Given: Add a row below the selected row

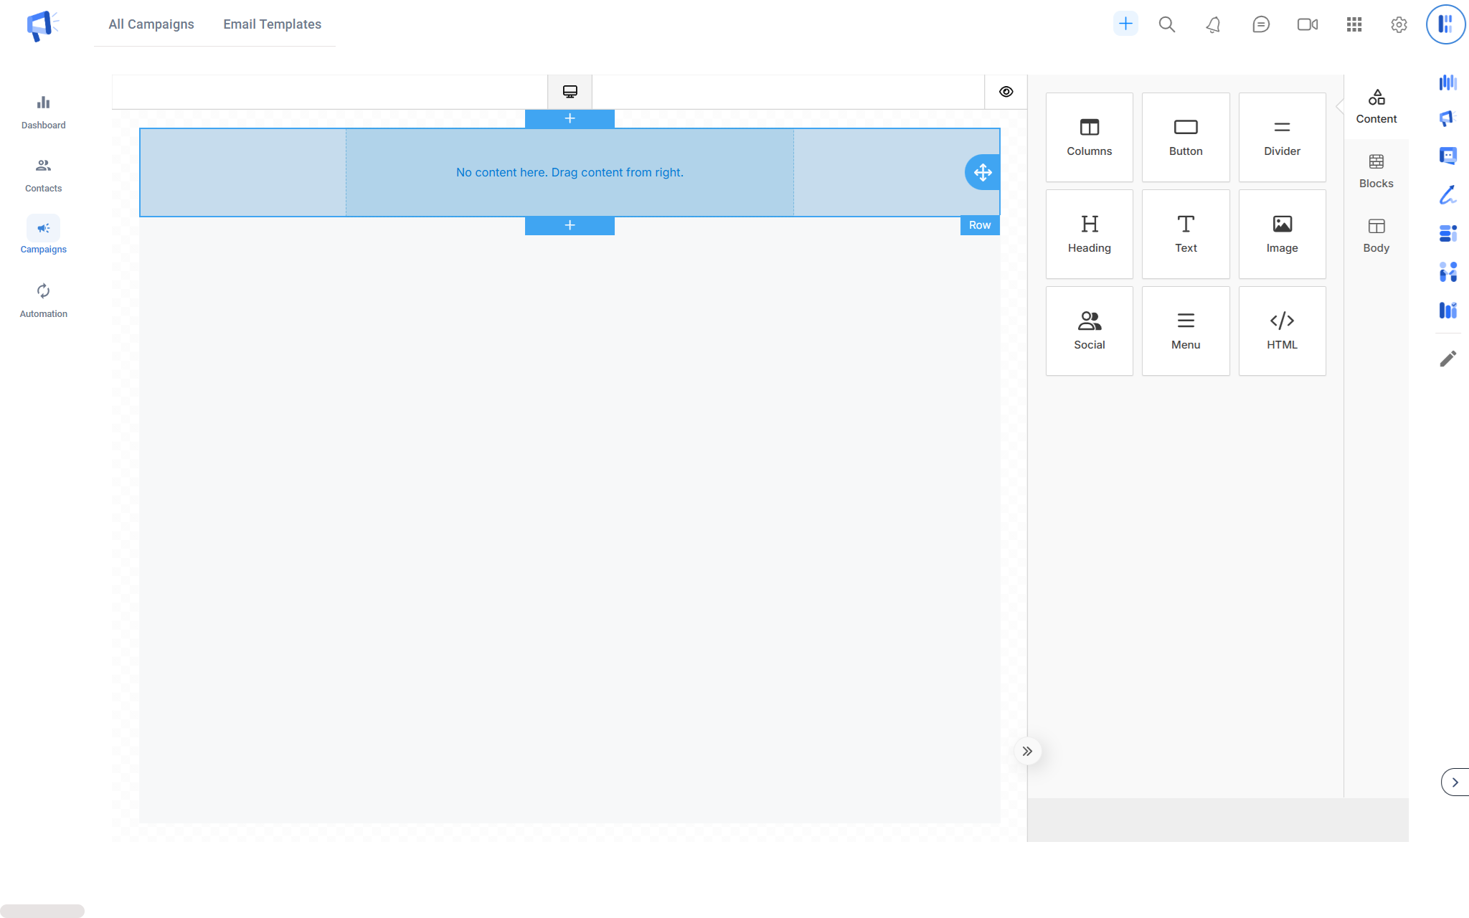Looking at the screenshot, I should point(570,225).
